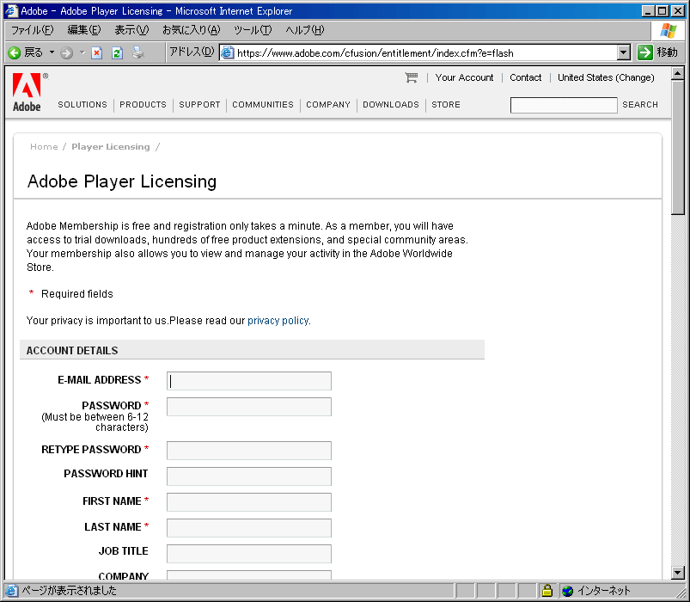
Task: Click the ACCOUNT DETAILS section heading
Action: click(72, 351)
